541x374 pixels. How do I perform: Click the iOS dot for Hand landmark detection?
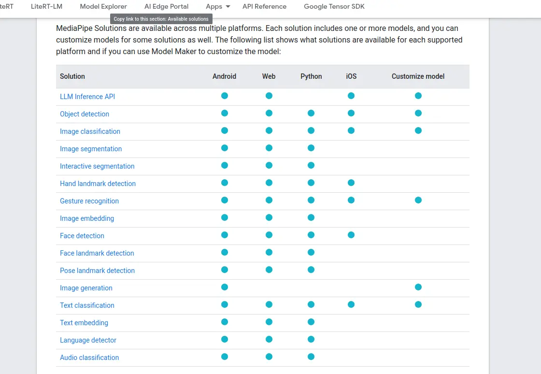(351, 183)
